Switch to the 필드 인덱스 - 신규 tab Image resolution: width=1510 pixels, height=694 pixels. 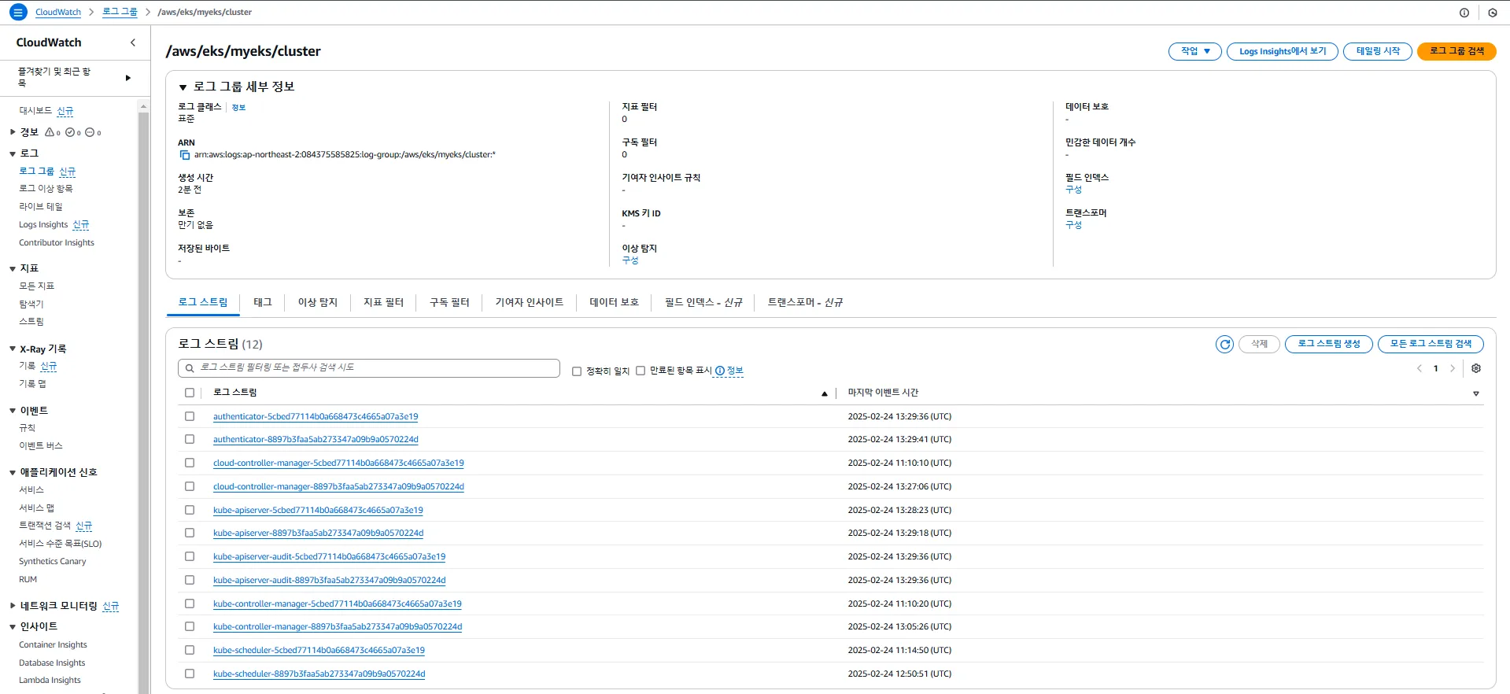(703, 302)
